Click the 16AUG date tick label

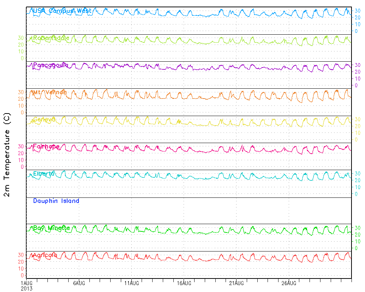[x=184, y=283]
